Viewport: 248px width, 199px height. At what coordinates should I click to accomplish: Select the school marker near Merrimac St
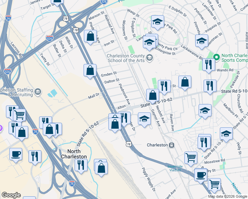[x=202, y=41]
